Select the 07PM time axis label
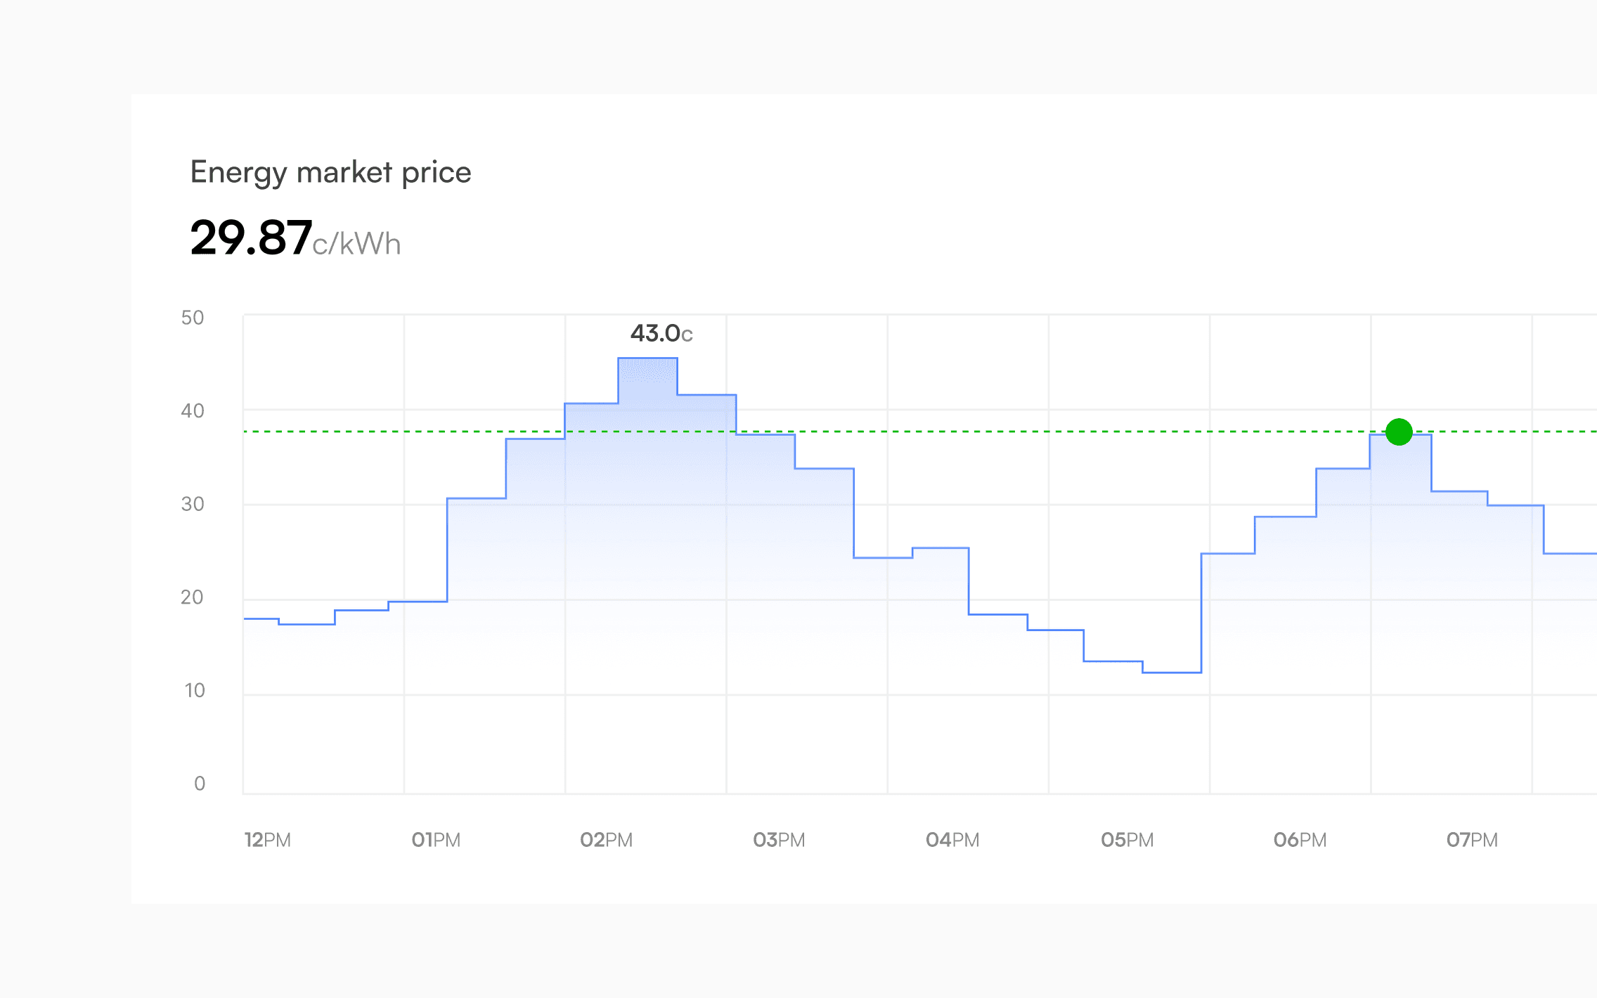 [x=1472, y=840]
